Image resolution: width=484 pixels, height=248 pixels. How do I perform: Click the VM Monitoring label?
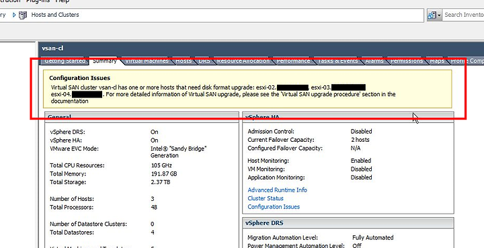(x=266, y=169)
